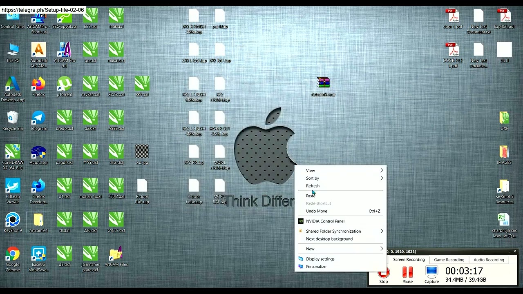This screenshot has width=523, height=294.
Task: Click the wd.jpg image file icon
Action: (x=142, y=155)
